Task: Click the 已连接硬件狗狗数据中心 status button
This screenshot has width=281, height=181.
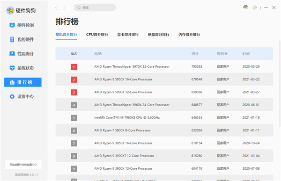Action: pyautogui.click(x=23, y=165)
